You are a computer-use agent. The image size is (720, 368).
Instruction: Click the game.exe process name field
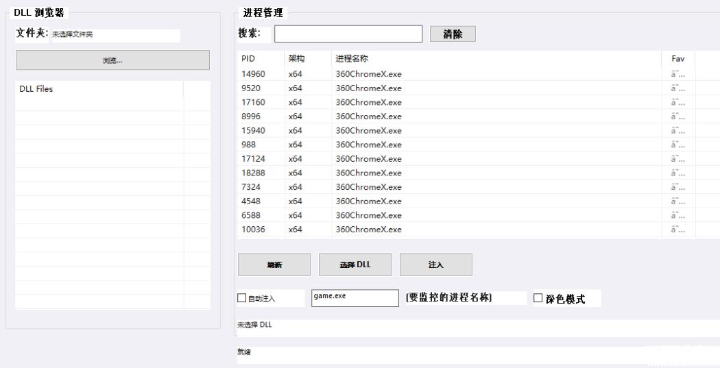click(355, 298)
